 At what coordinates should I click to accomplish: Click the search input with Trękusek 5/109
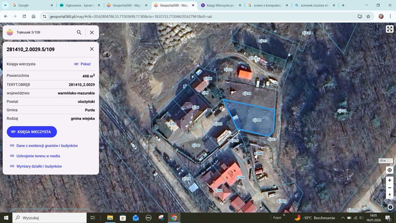(x=44, y=32)
